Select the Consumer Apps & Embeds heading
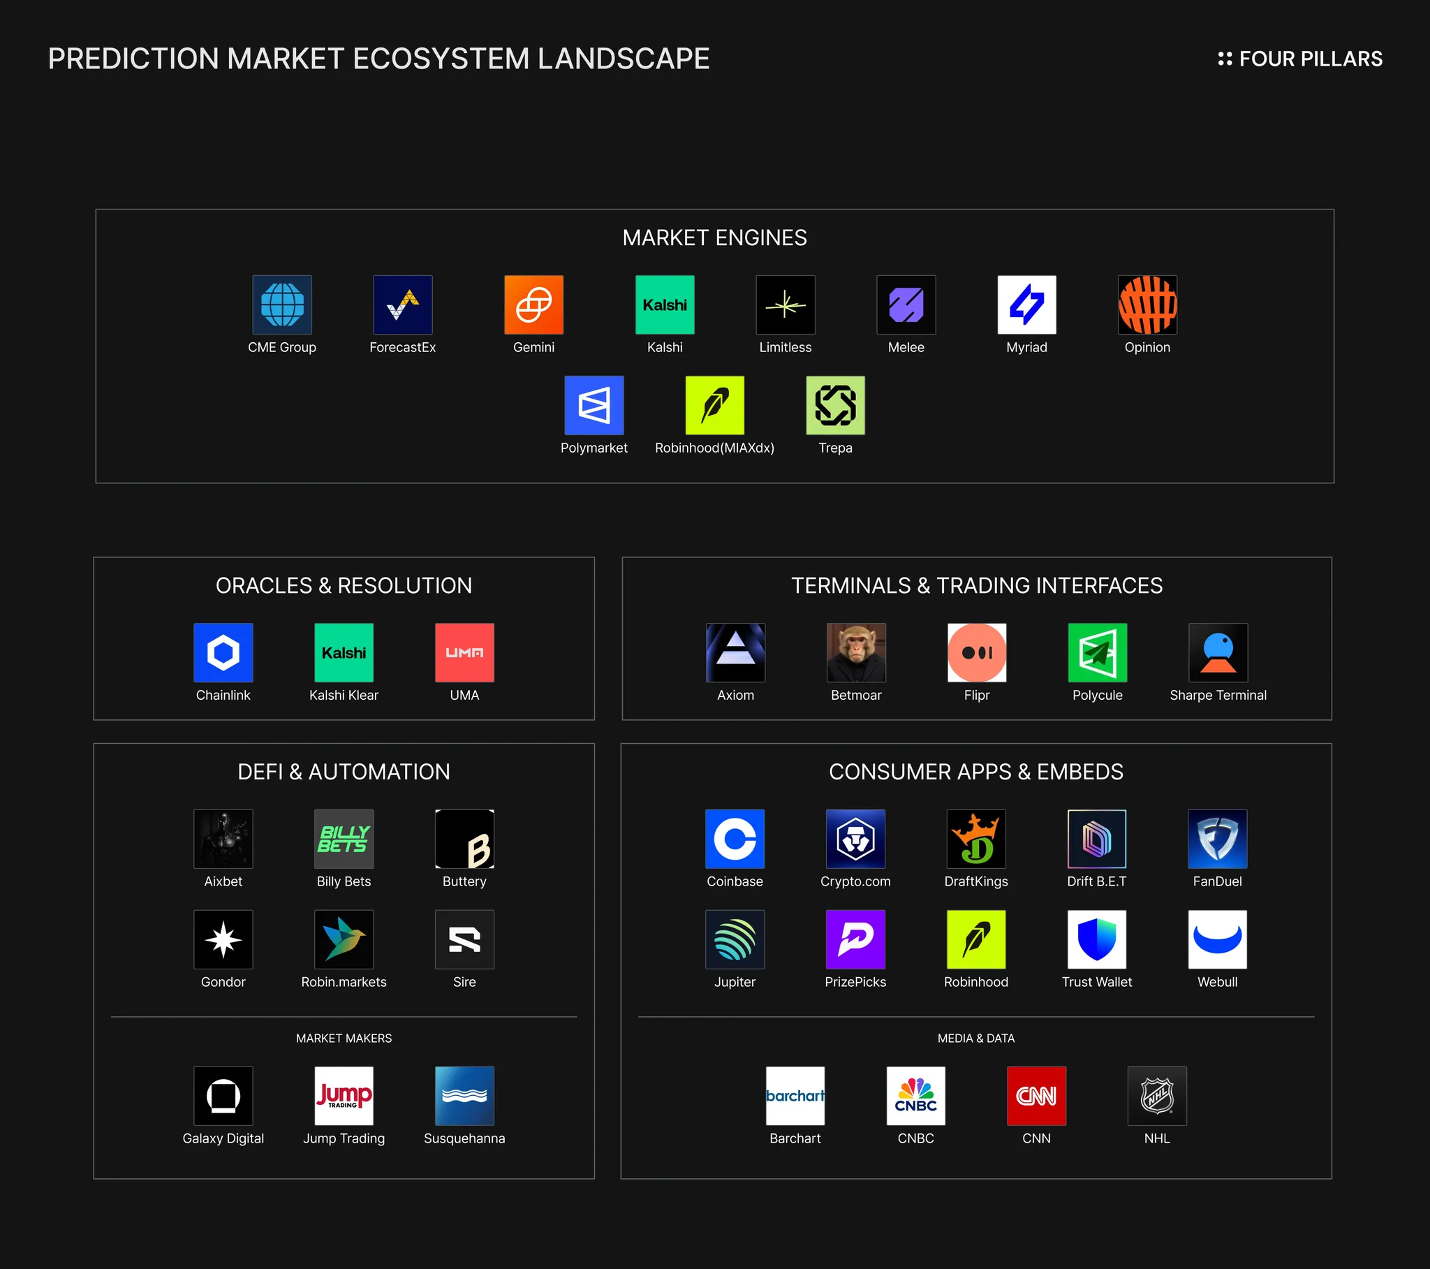The width and height of the screenshot is (1430, 1269). tap(976, 771)
